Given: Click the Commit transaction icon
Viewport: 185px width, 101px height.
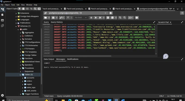Looking at the screenshot, I should 120,18.
